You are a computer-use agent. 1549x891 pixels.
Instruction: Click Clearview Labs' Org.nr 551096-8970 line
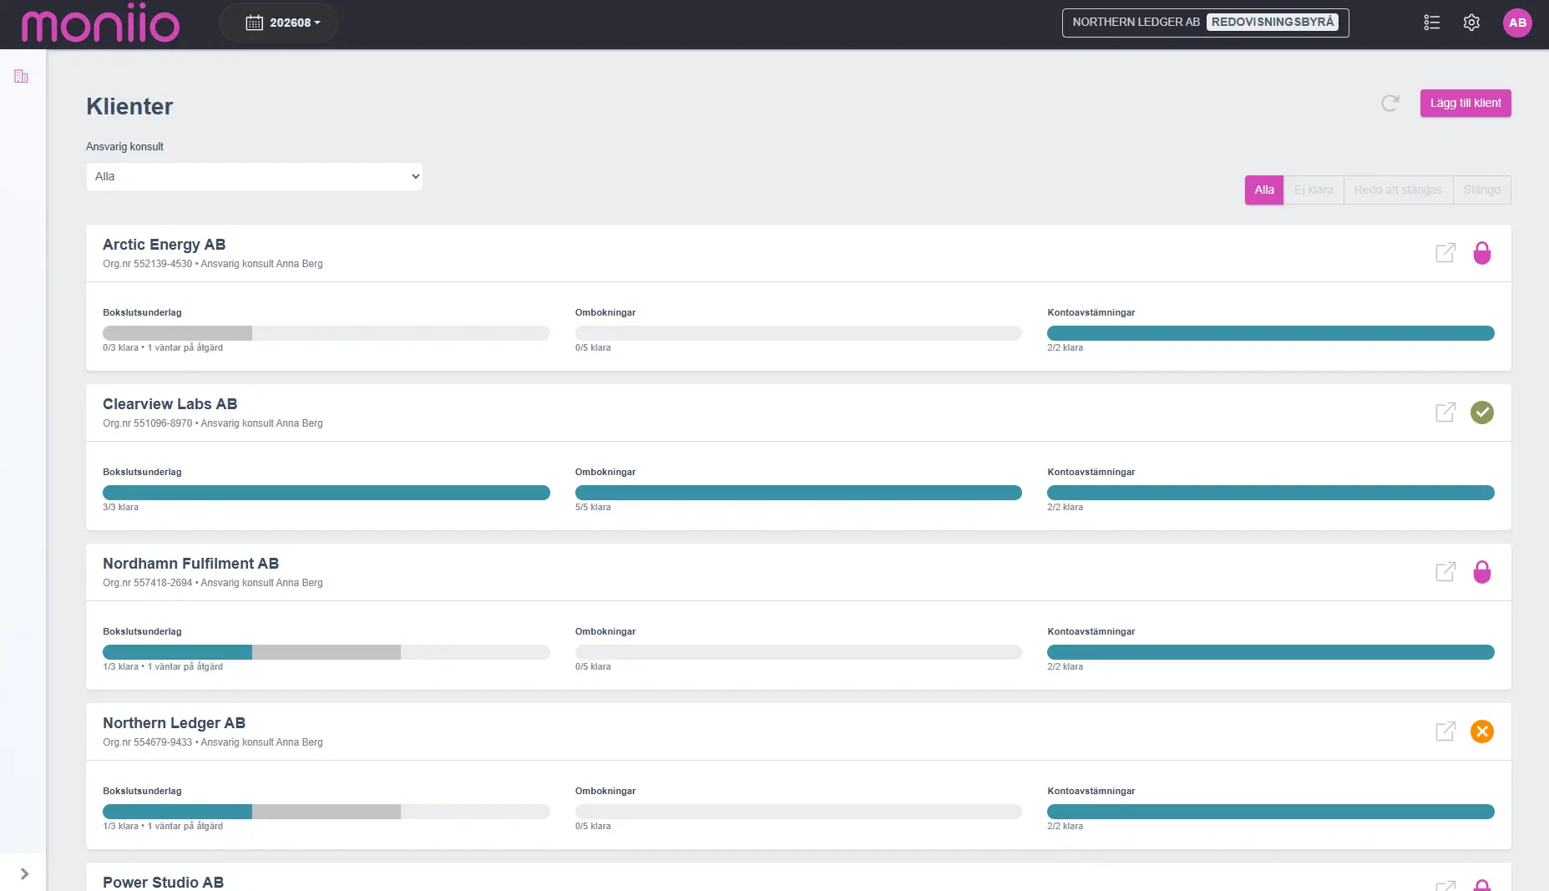point(213,423)
